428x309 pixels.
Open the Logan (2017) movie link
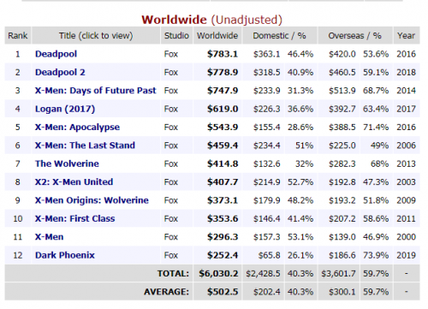coord(65,109)
